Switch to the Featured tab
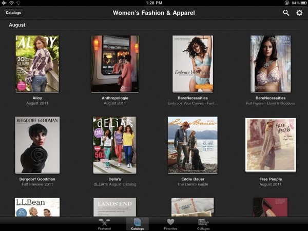The height and width of the screenshot is (231, 308). (104, 224)
